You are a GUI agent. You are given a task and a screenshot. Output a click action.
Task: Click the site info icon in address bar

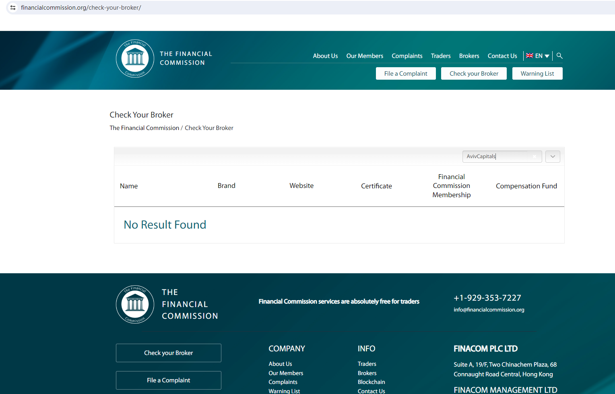click(x=13, y=8)
